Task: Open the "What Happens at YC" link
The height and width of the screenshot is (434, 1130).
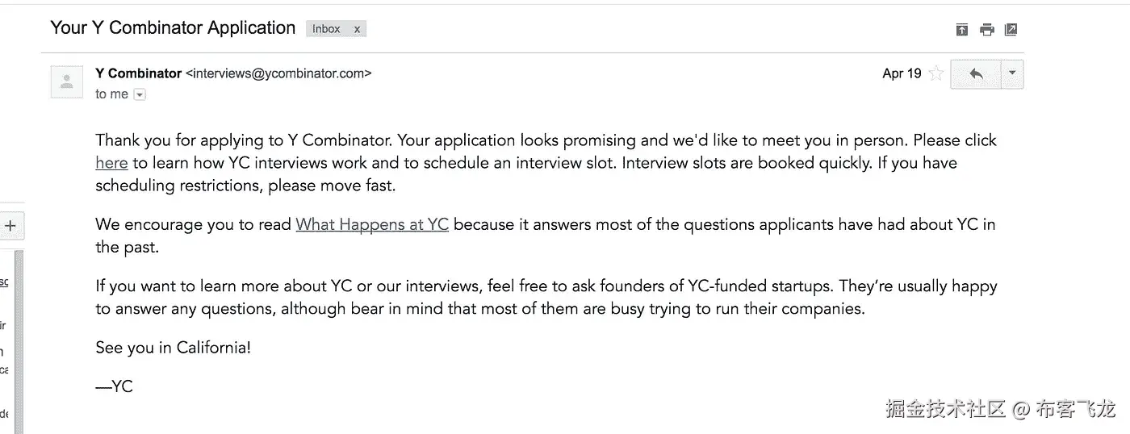Action: [372, 225]
